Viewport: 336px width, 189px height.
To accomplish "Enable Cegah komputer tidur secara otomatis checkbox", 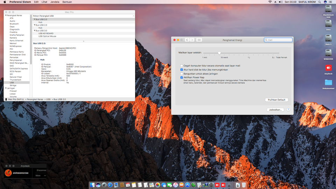I will click(x=182, y=66).
